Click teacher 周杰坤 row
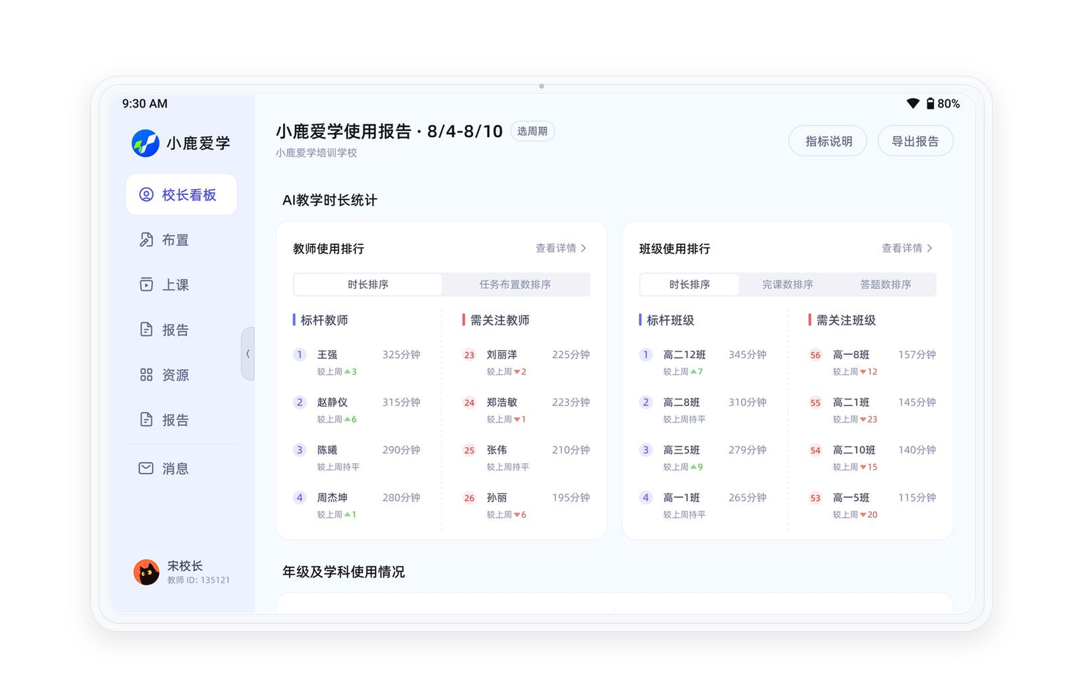The image size is (1083, 698). coord(357,505)
